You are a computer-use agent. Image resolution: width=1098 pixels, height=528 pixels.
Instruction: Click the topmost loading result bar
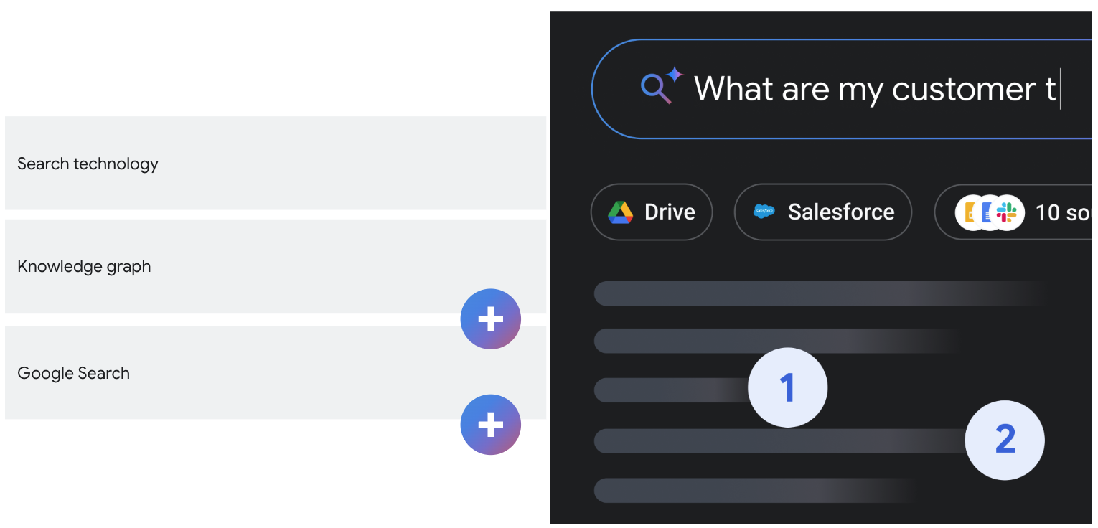[x=818, y=293]
